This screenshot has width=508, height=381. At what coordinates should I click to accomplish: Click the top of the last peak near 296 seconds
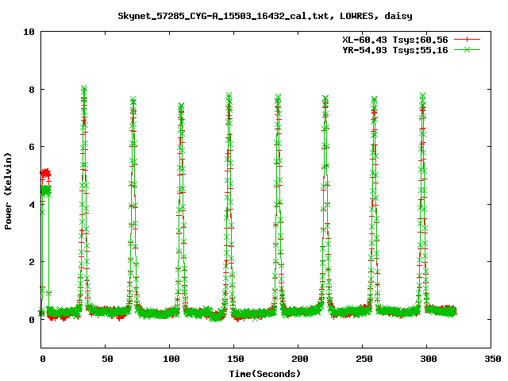423,96
